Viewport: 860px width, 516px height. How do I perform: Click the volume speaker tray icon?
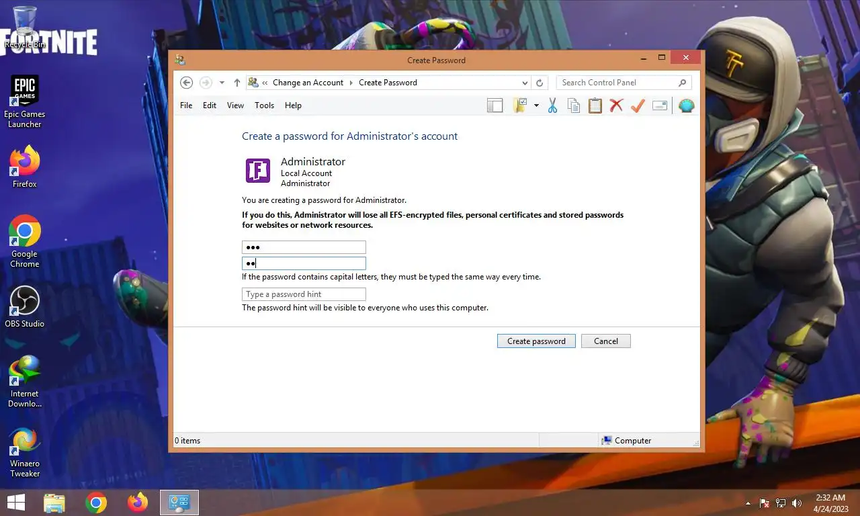(797, 503)
